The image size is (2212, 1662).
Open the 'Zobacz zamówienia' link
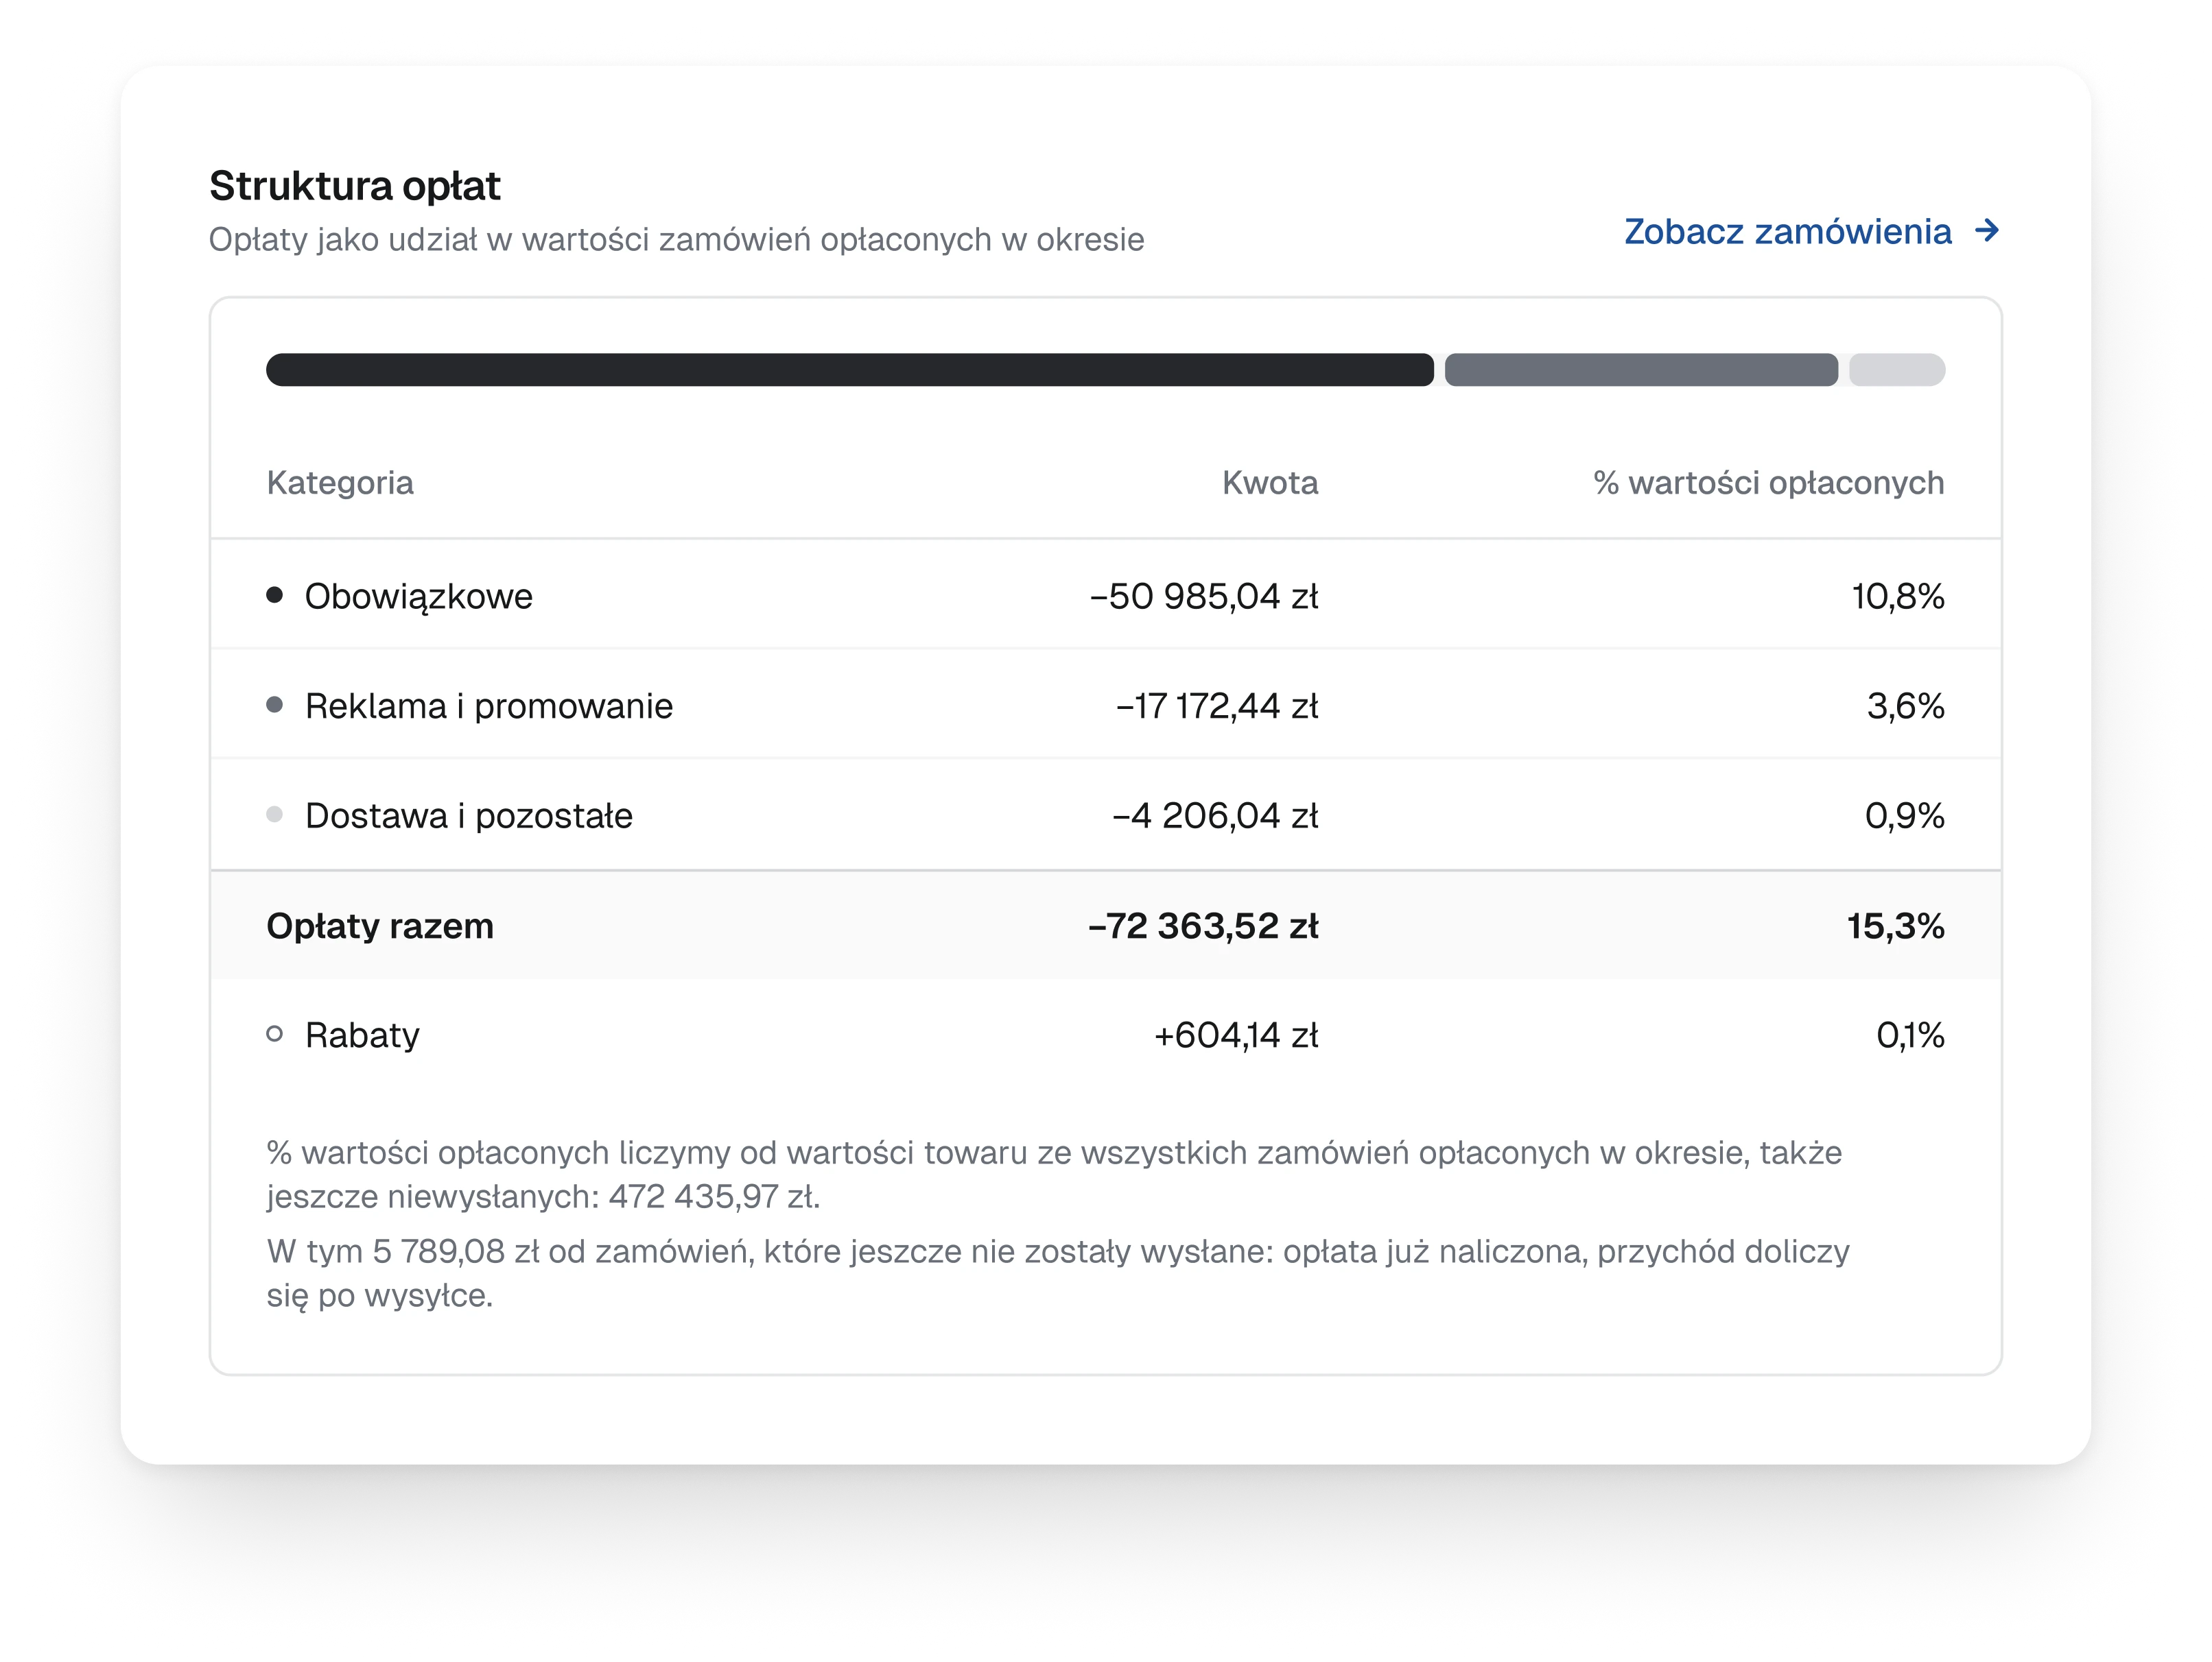1811,231
